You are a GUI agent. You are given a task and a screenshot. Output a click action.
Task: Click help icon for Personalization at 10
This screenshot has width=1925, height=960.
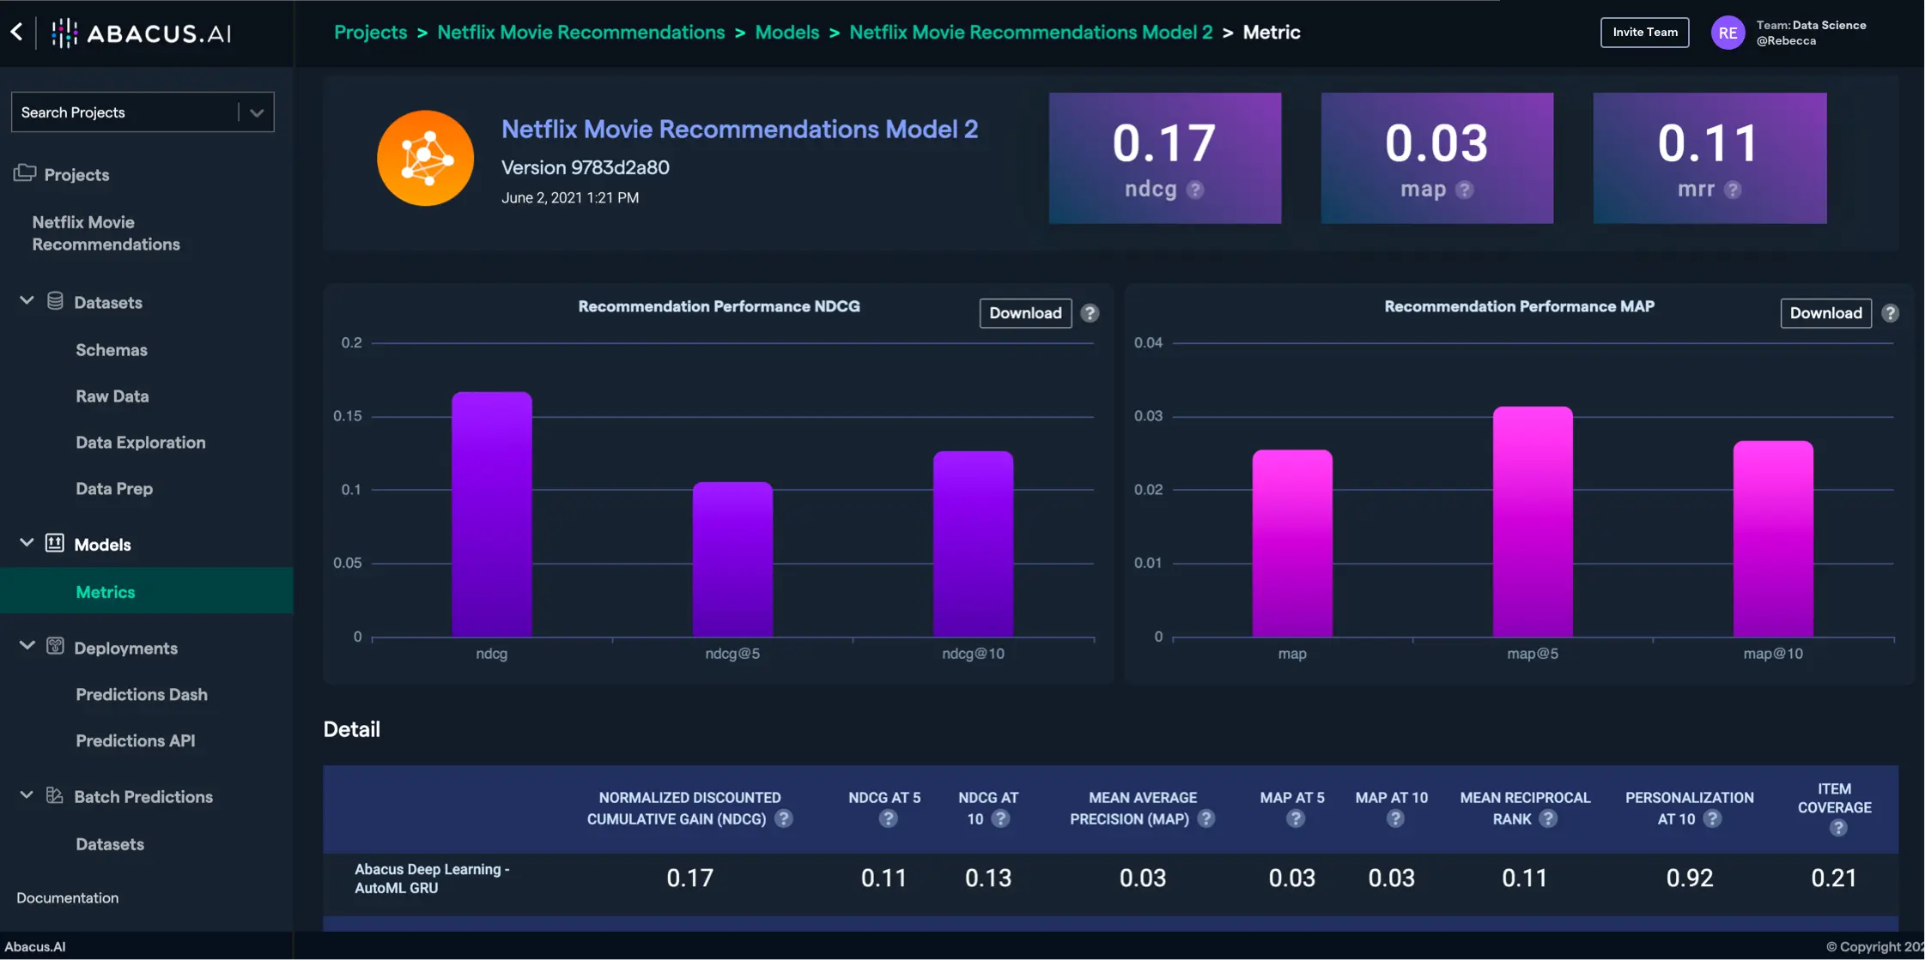pos(1712,818)
